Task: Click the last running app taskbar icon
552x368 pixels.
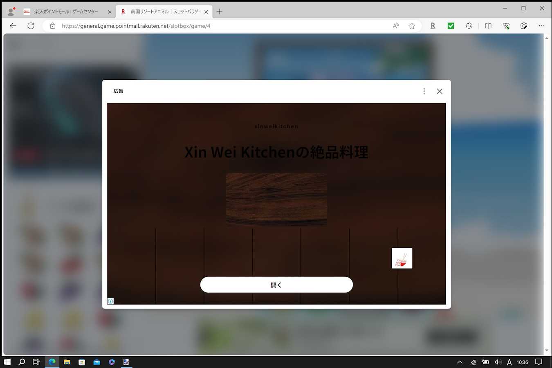Action: (x=126, y=362)
